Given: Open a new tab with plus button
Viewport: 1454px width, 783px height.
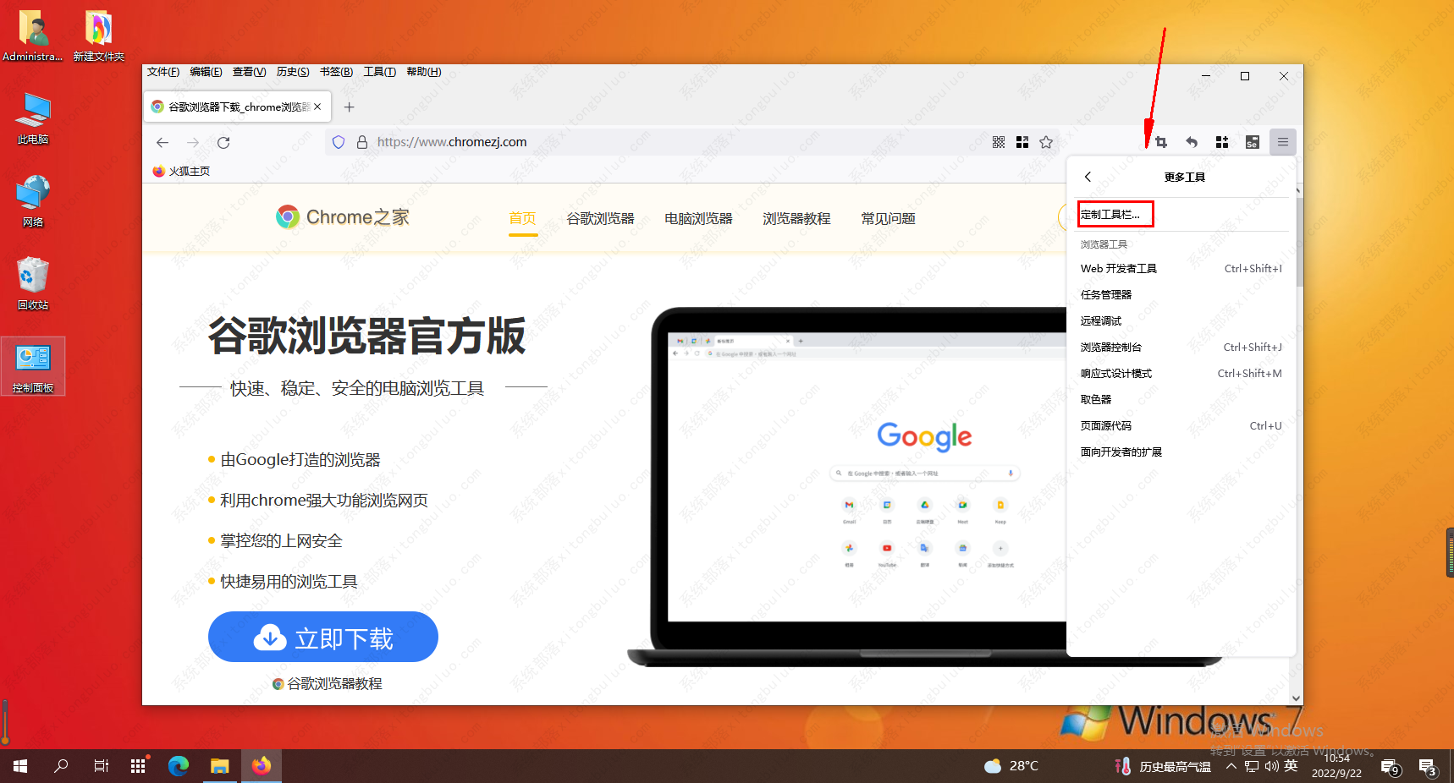Looking at the screenshot, I should click(349, 107).
